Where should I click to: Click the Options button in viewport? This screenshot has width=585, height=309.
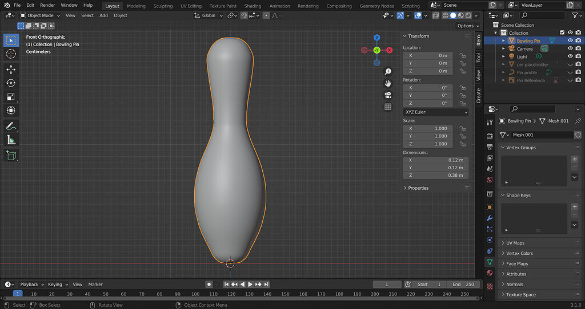[x=467, y=26]
